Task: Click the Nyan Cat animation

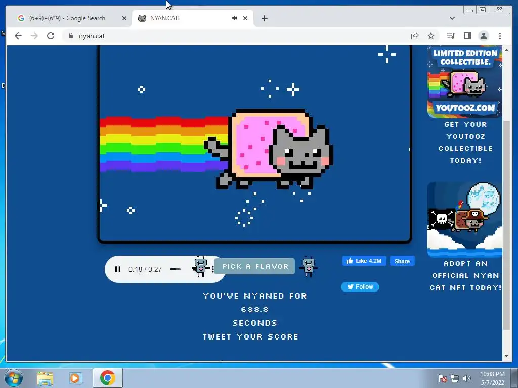Action: click(x=255, y=144)
